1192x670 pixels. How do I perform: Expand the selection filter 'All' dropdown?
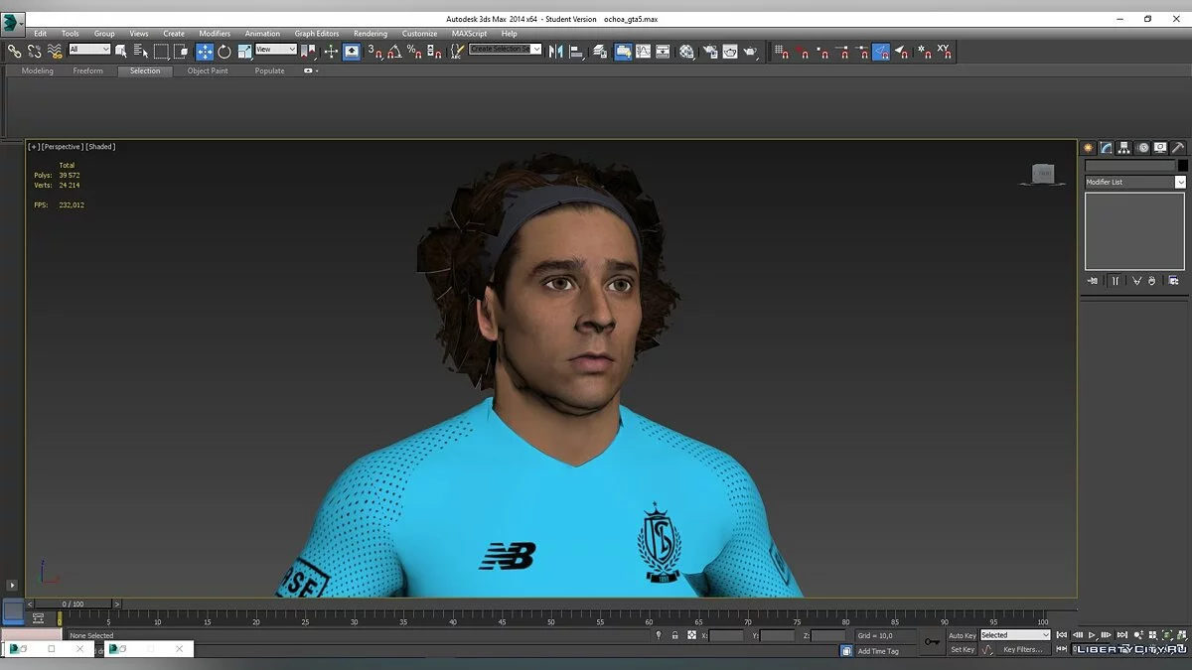89,50
